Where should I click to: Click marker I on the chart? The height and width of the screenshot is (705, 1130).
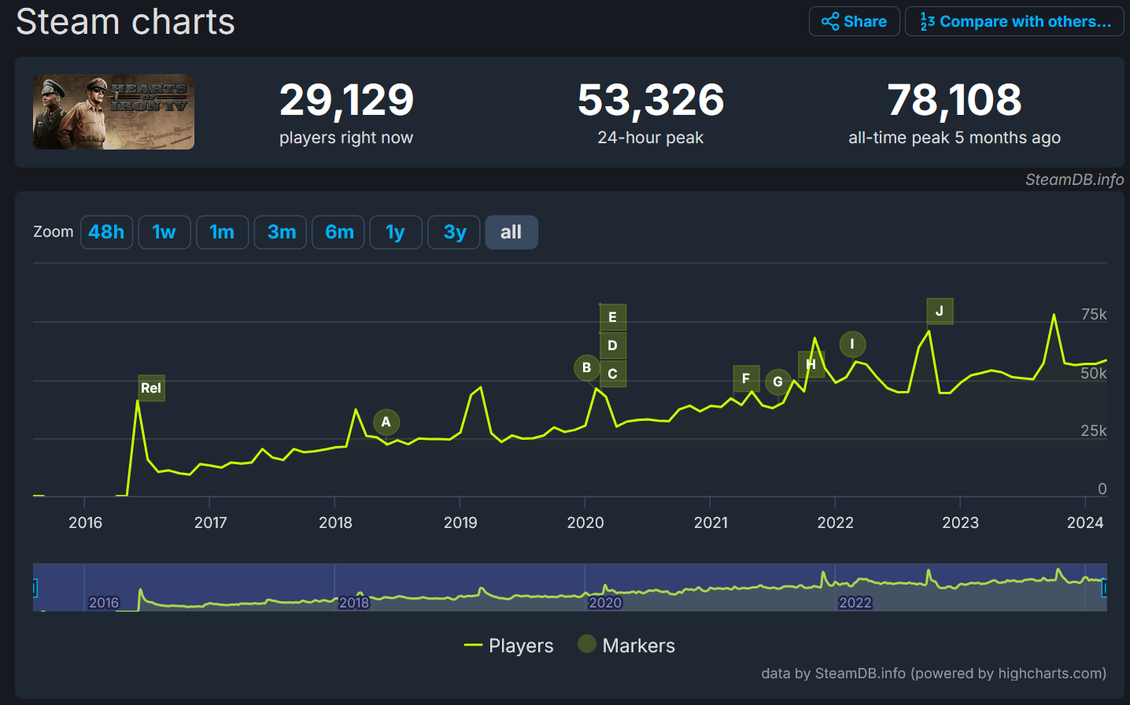[852, 344]
